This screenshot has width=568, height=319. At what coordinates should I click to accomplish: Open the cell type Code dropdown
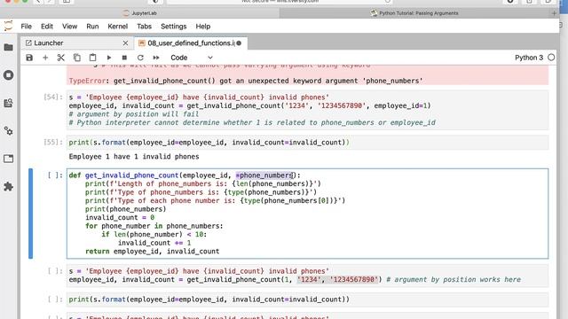pos(192,58)
